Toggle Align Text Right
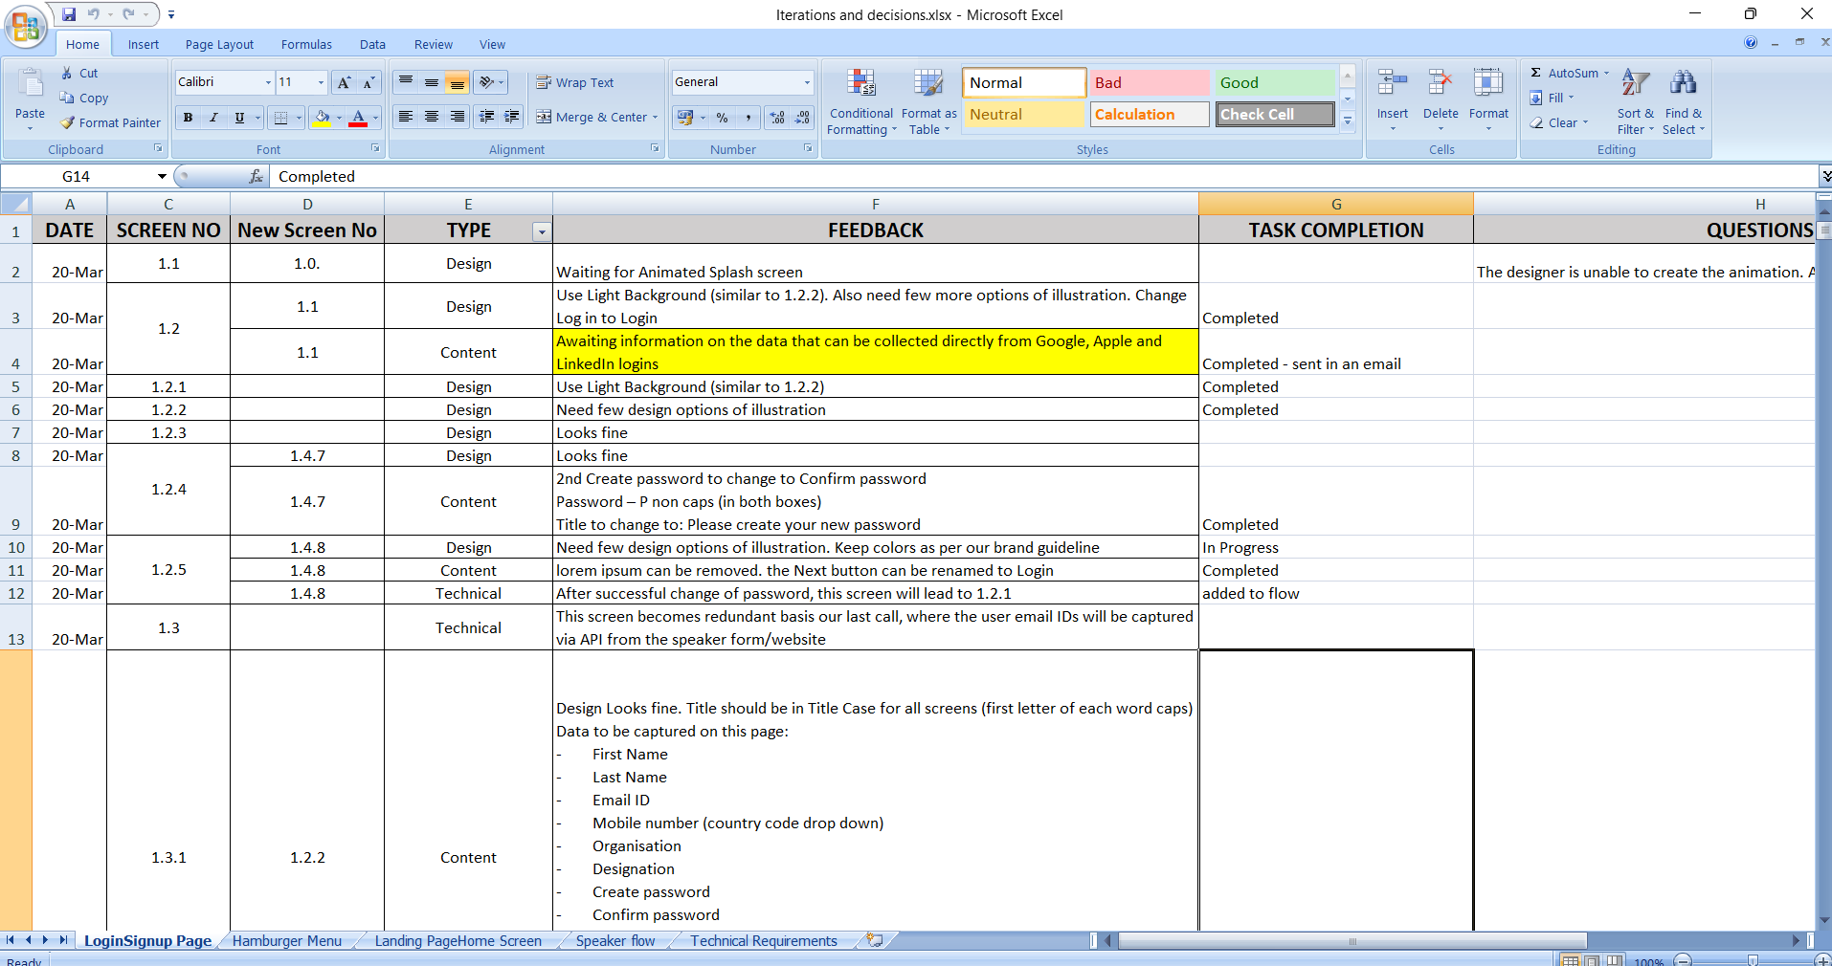Image resolution: width=1832 pixels, height=966 pixels. [x=458, y=117]
